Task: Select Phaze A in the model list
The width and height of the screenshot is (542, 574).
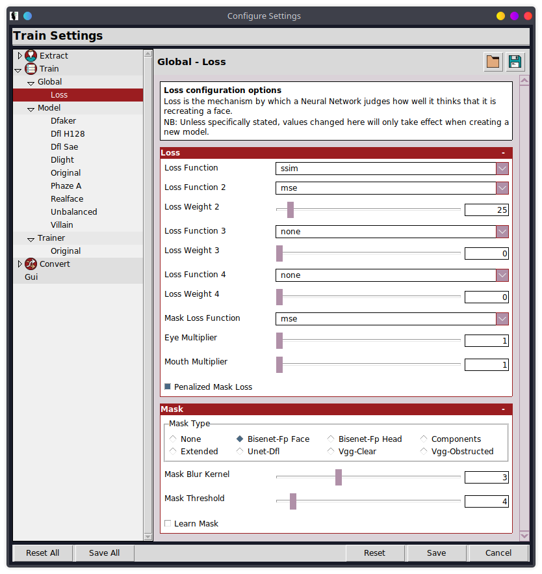Action: click(66, 186)
